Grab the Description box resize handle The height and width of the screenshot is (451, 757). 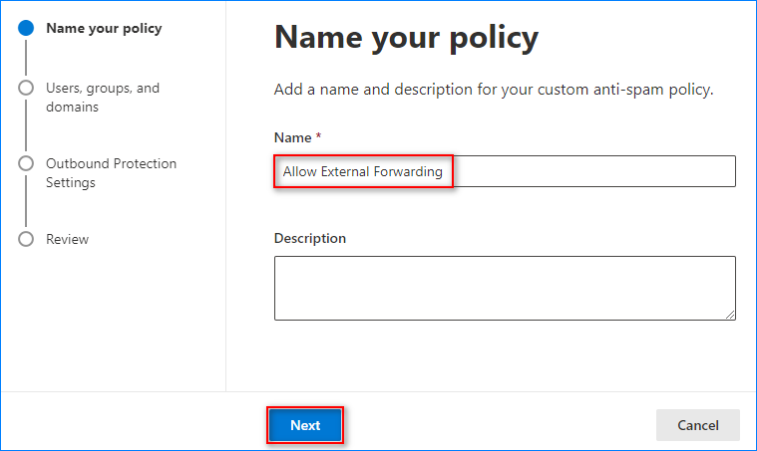click(730, 315)
